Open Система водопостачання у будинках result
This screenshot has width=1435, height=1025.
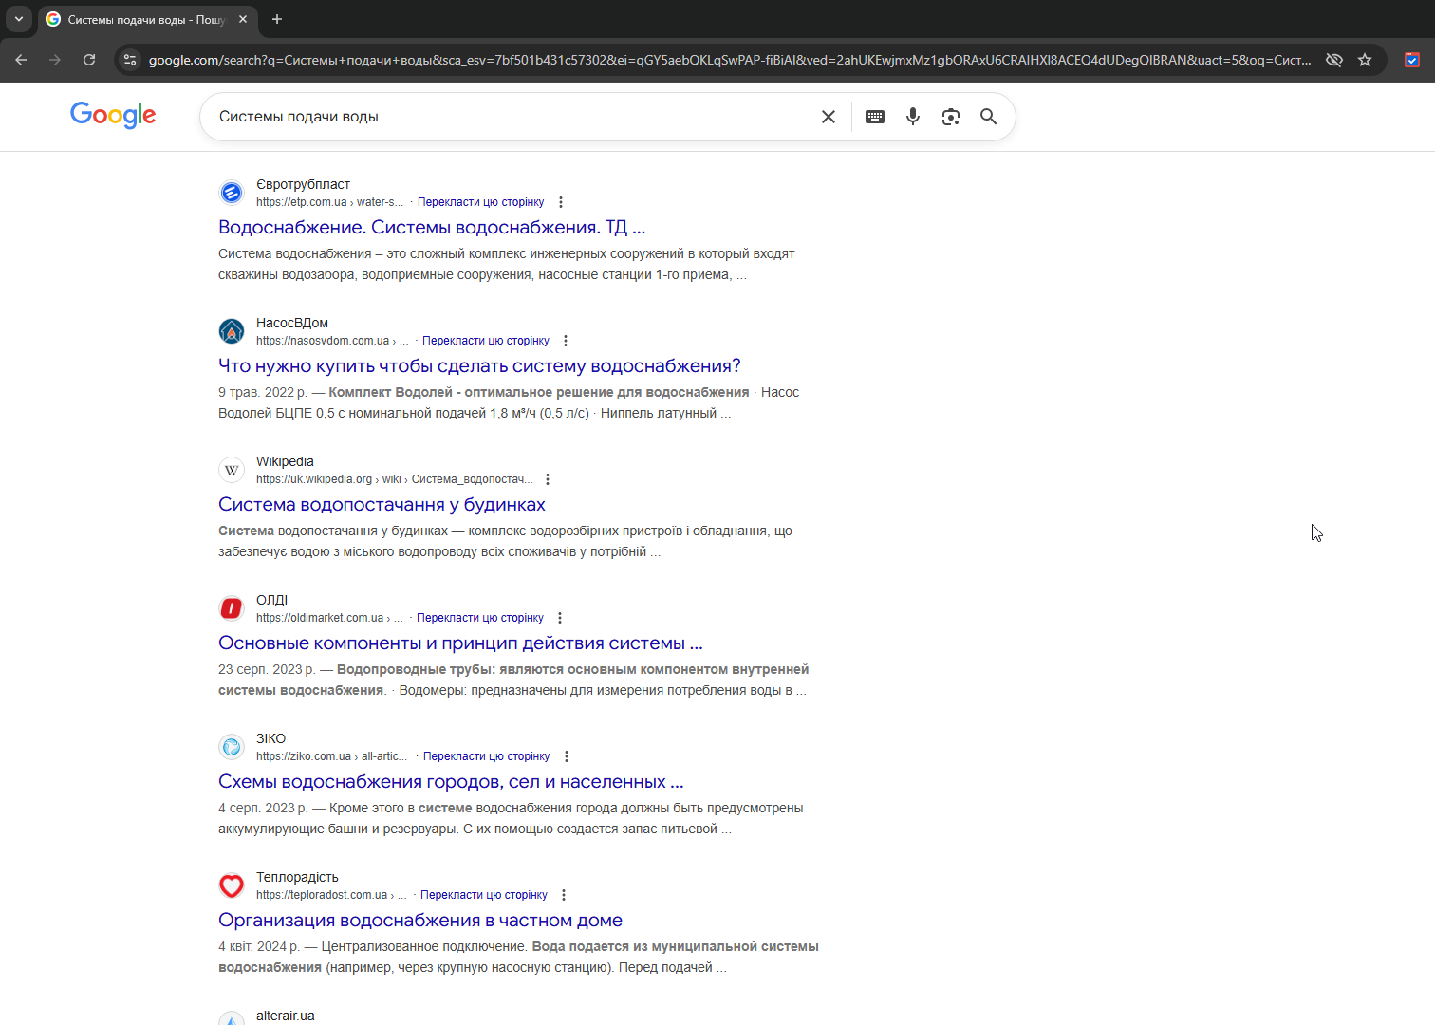[x=382, y=505]
